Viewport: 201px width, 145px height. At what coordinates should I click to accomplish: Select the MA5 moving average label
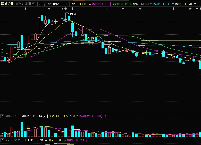60,4
